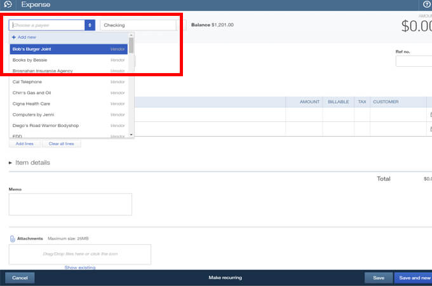The height and width of the screenshot is (286, 432).
Task: Open the Show existing link
Action: [80, 268]
